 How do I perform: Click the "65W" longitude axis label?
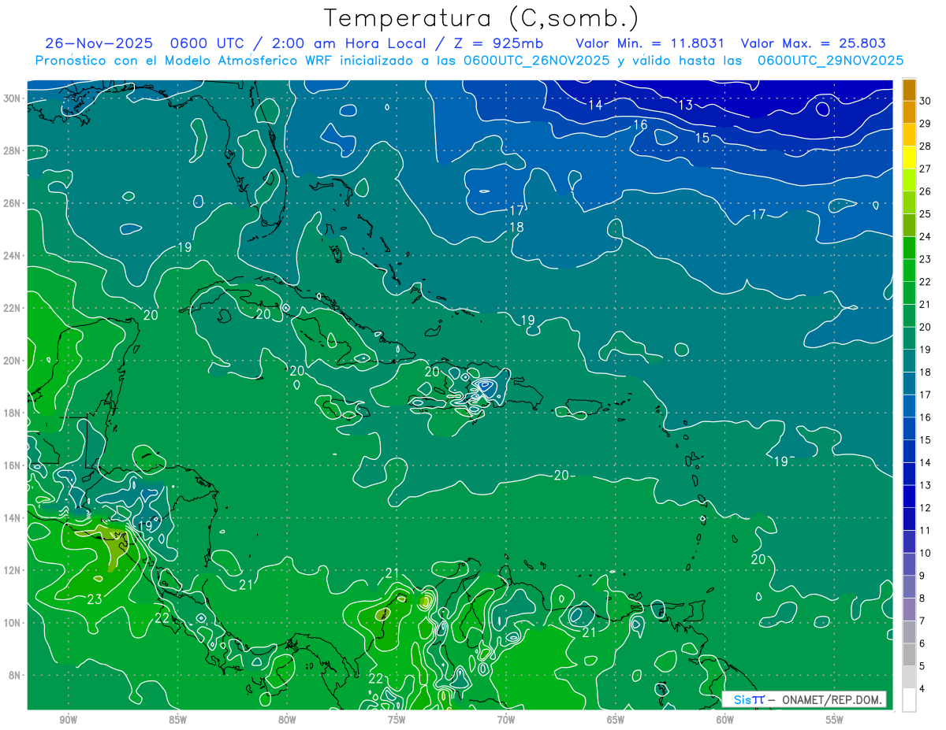(616, 720)
